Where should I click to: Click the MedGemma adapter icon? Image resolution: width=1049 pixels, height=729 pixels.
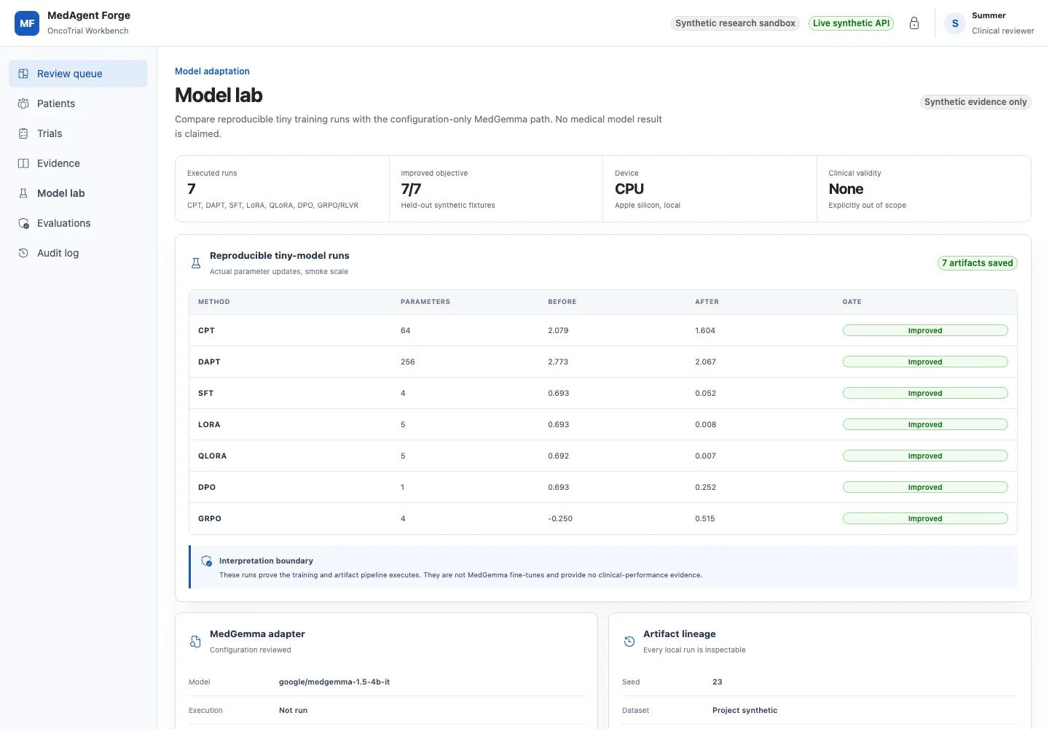pyautogui.click(x=195, y=642)
